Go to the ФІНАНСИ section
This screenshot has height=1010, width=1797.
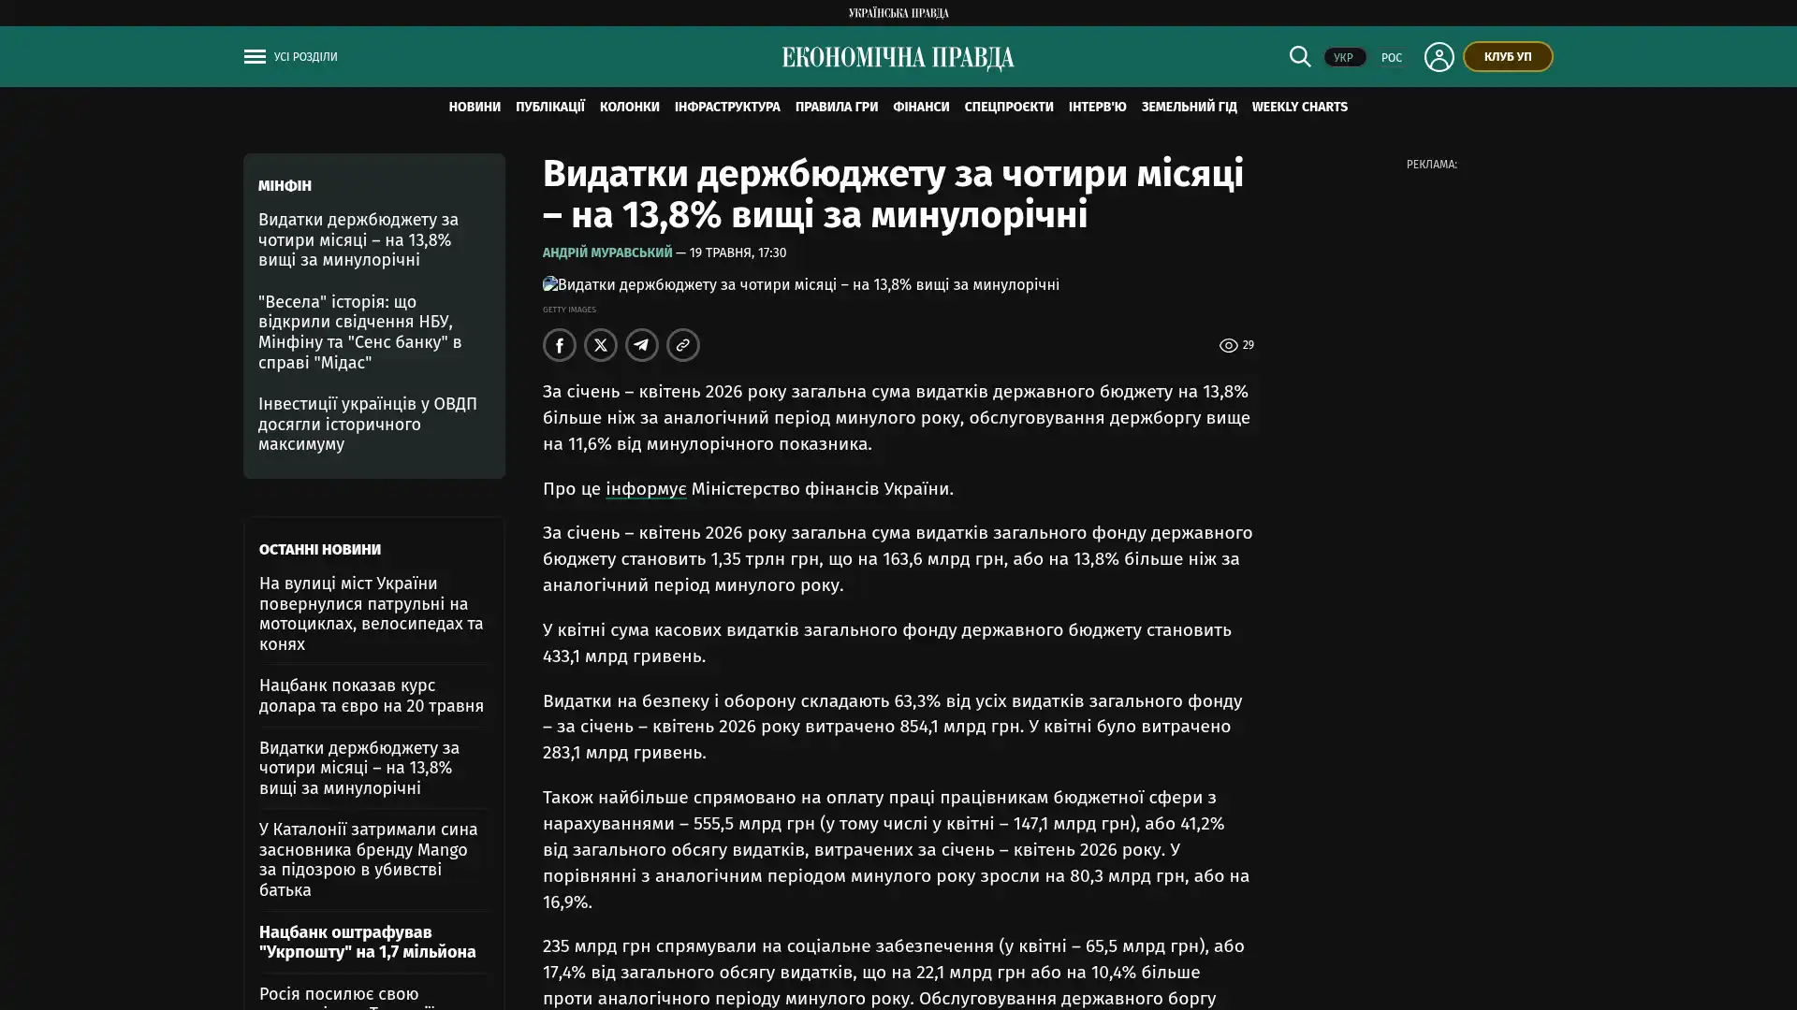921,107
